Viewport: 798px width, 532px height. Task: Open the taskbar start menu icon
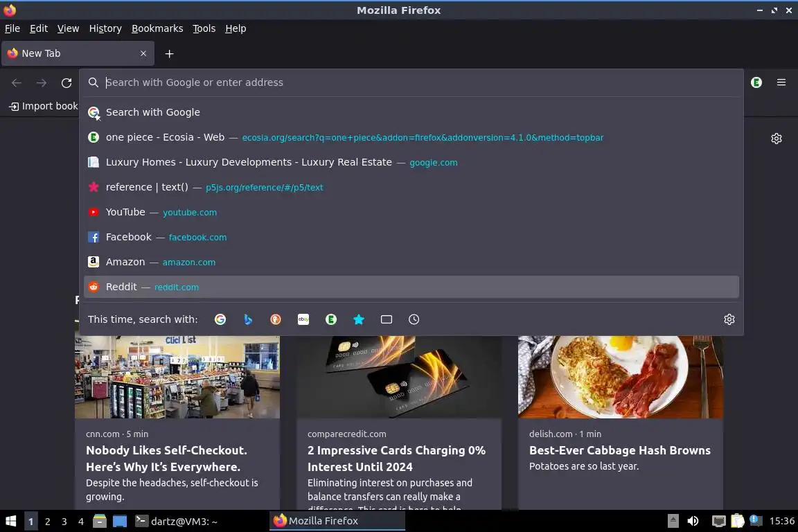[x=10, y=521]
